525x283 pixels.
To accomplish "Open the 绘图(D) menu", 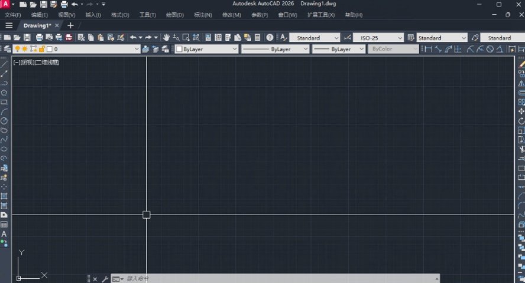I will 175,15.
